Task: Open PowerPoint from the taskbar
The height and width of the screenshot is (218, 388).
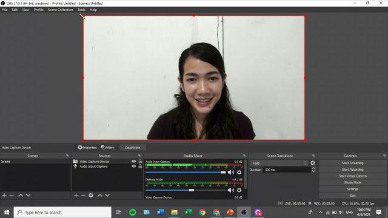Action: (230, 213)
